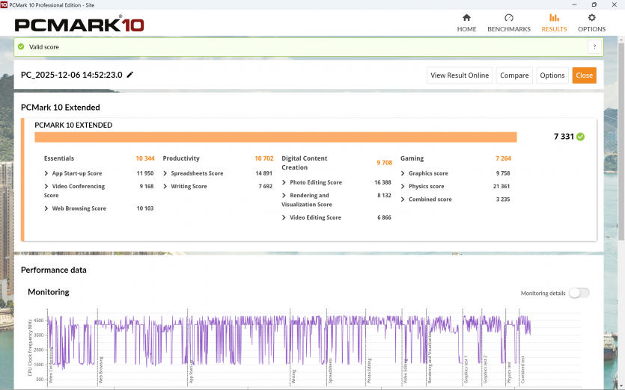This screenshot has height=390, width=625.
Task: Toggle the Monitoring details switch
Action: 579,293
